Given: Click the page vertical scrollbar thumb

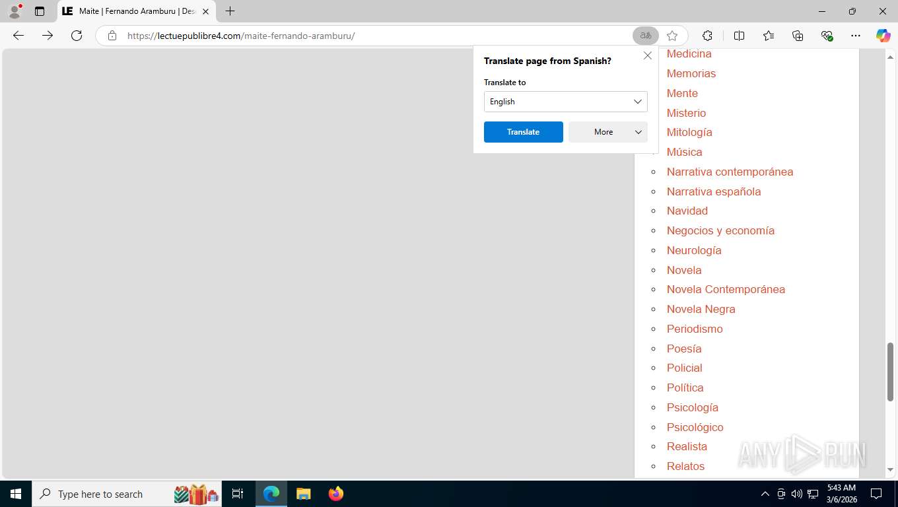Looking at the screenshot, I should click(x=890, y=372).
